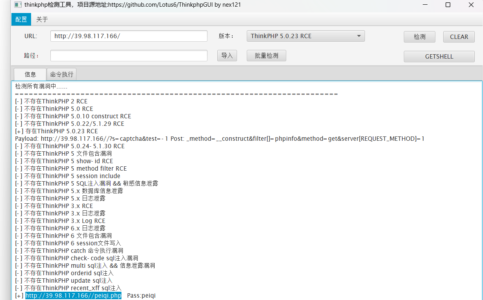This screenshot has height=300, width=483.
Task: Open the 配置 menu
Action: (x=21, y=19)
